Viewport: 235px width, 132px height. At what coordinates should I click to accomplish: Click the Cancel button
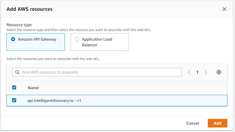(193, 123)
